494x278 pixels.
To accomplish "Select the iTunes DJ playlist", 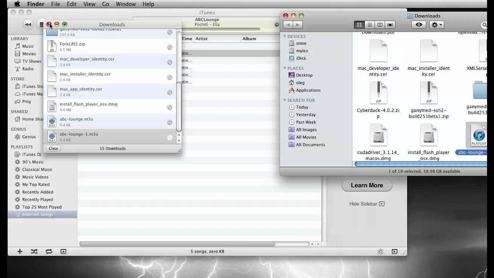I will (32, 154).
